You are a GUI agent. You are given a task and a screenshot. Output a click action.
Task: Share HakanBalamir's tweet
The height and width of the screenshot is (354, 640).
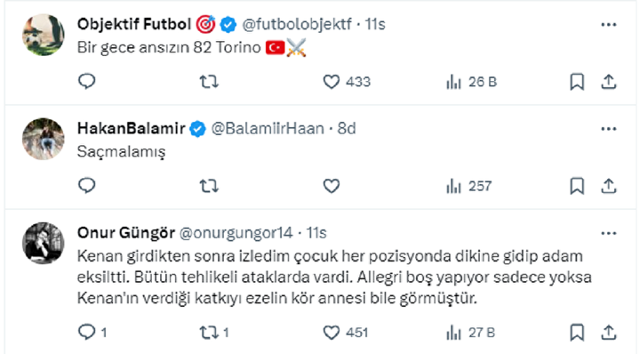[609, 186]
